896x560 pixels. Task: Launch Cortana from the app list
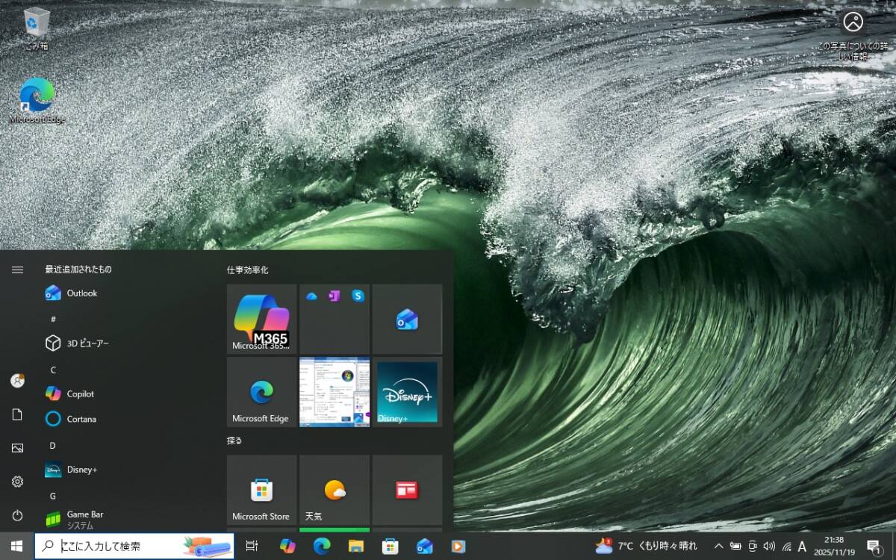pyautogui.click(x=127, y=419)
